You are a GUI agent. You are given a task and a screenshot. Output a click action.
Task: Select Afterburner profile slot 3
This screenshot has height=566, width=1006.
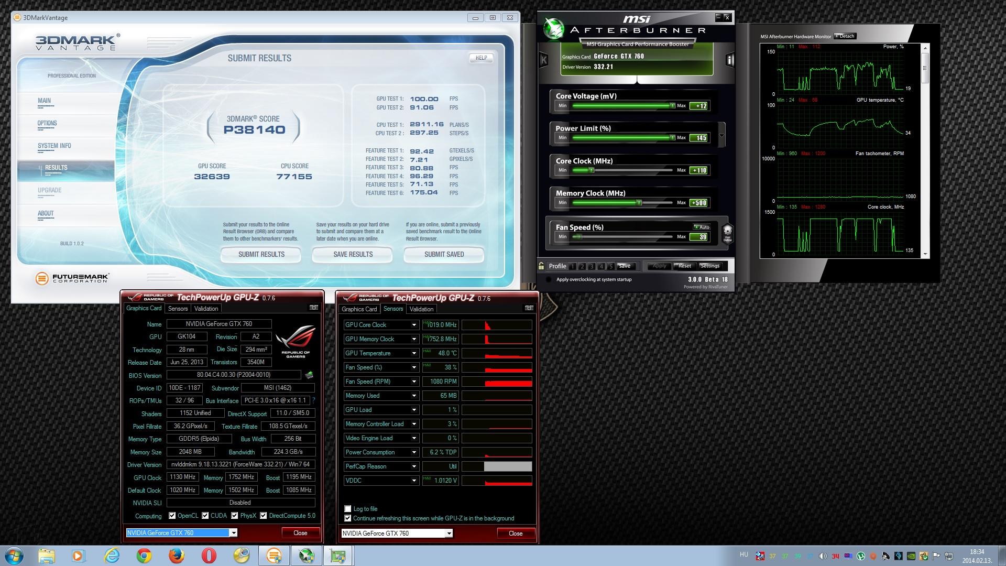coord(592,266)
